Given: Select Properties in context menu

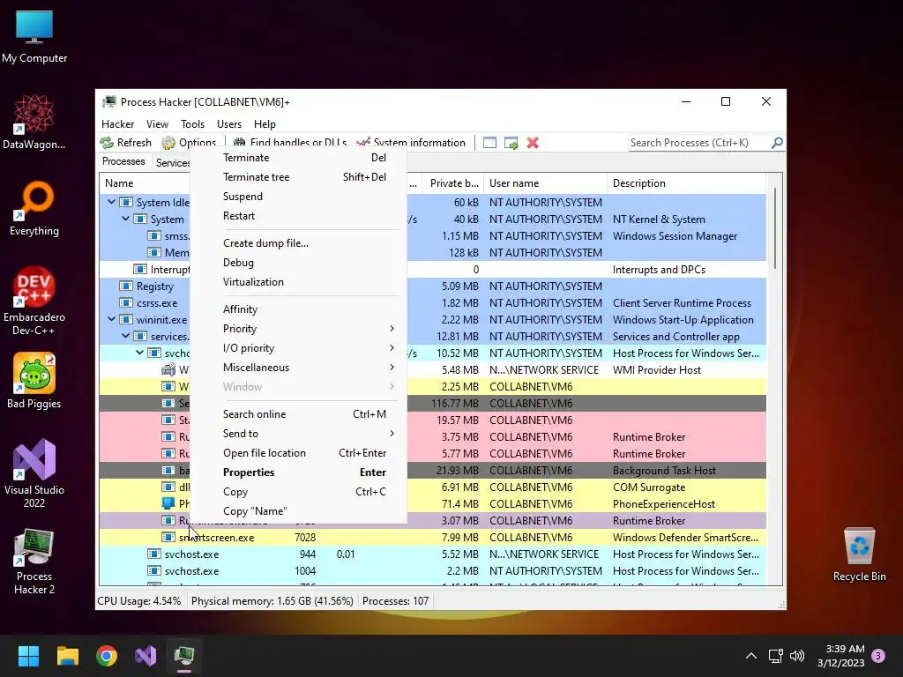Looking at the screenshot, I should (x=298, y=472).
